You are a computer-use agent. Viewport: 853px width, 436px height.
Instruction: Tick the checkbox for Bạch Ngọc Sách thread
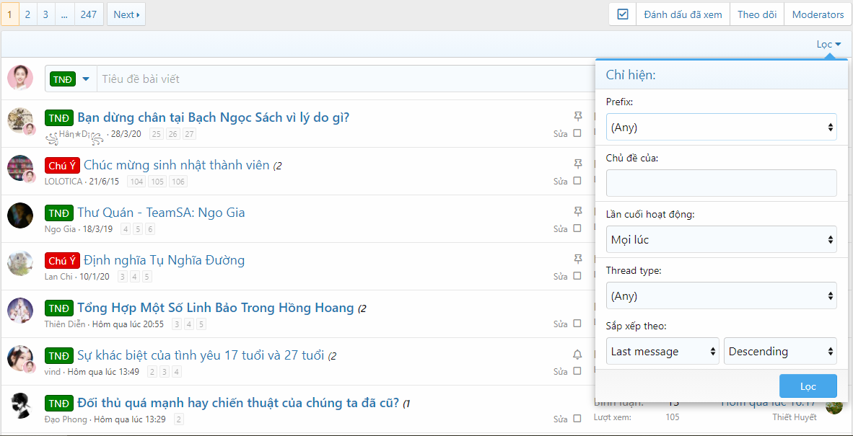point(577,133)
